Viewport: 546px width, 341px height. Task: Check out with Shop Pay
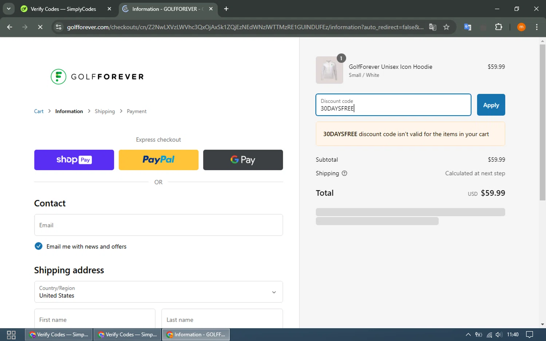pyautogui.click(x=74, y=160)
